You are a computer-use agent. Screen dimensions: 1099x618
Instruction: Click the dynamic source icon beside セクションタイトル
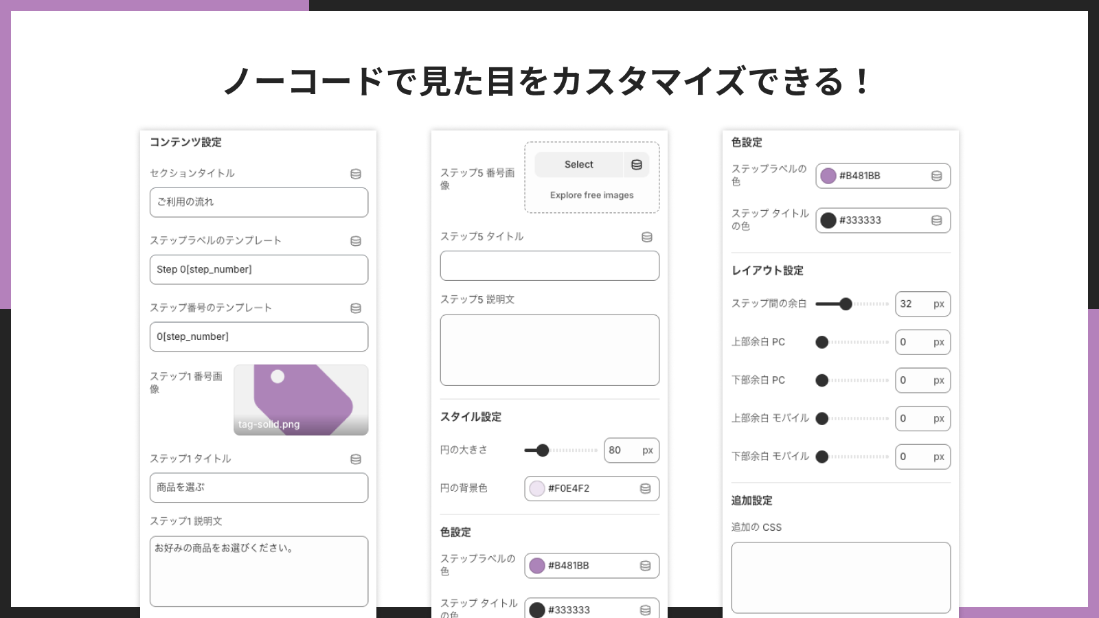[x=355, y=174]
